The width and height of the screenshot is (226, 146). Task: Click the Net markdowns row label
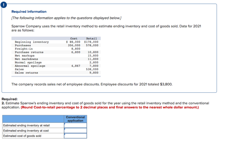click(x=26, y=59)
